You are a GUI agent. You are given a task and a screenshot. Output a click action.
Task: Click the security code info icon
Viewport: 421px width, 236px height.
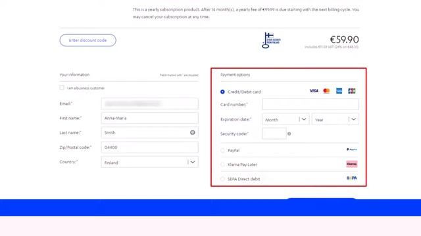coord(289,134)
